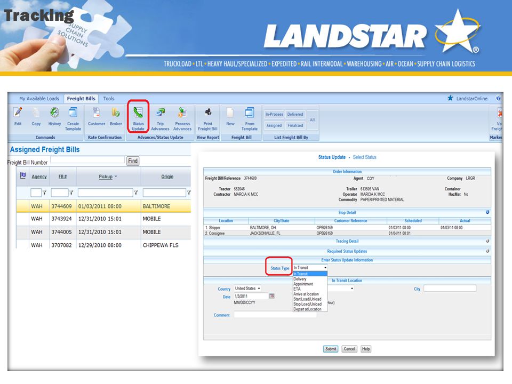Show All freight bills
The height and width of the screenshot is (384, 512).
[312, 120]
